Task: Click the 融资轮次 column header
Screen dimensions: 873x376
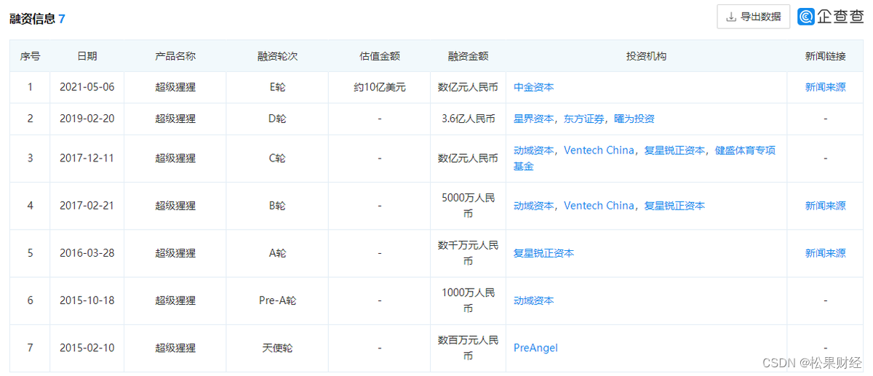Action: coord(277,56)
